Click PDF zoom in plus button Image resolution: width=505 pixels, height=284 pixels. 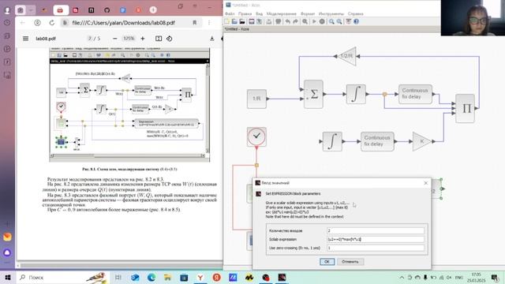point(143,39)
